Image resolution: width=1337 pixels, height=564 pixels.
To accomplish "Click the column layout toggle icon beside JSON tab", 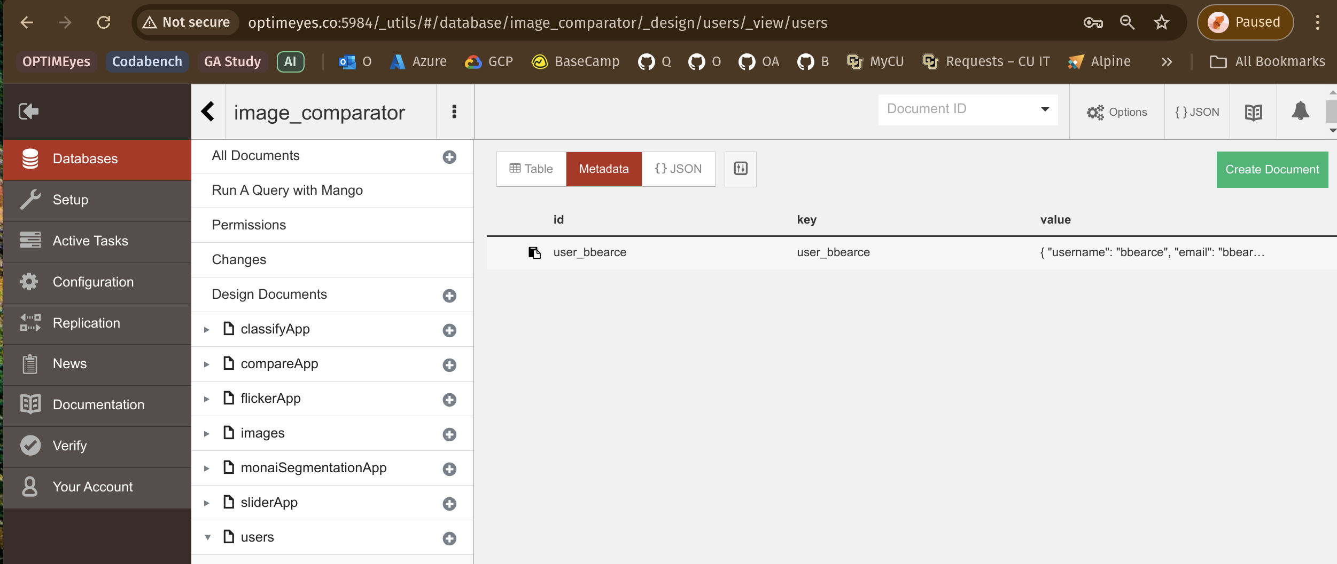I will (x=741, y=169).
